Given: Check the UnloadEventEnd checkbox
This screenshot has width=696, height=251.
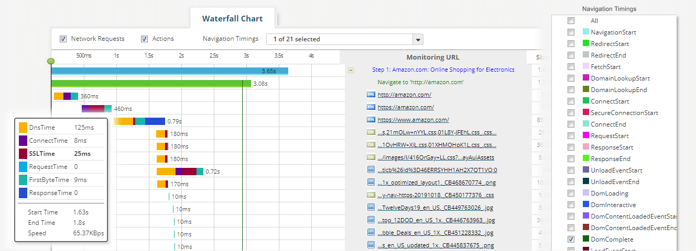Looking at the screenshot, I should coord(571,182).
